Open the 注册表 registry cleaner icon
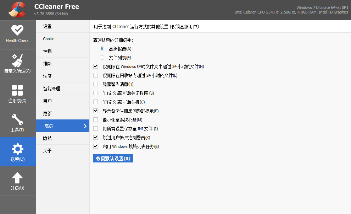This screenshot has width=351, height=214. point(18,93)
